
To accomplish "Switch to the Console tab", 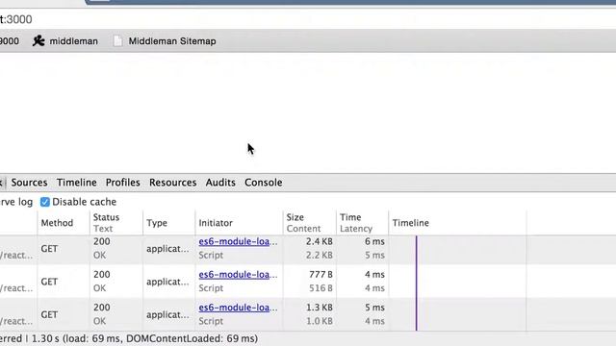I will 263,183.
